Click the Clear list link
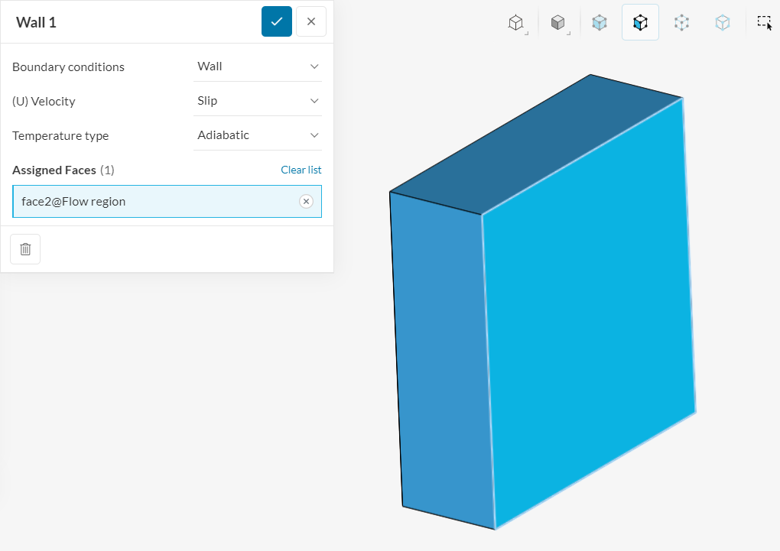The image size is (780, 551). point(301,170)
